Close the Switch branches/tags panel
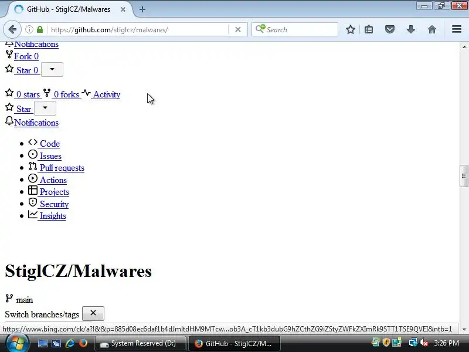 point(93,313)
